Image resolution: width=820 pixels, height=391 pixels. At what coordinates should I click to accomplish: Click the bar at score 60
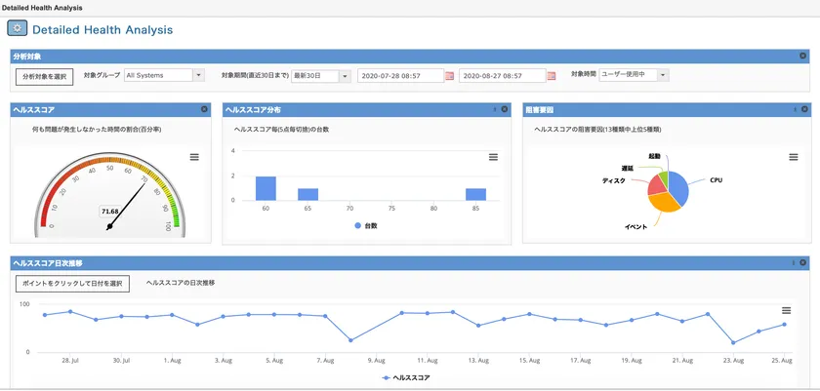pyautogui.click(x=266, y=188)
